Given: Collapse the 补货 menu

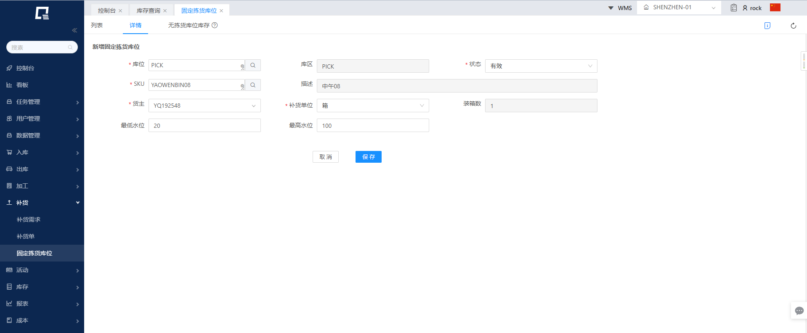Looking at the screenshot, I should (42, 203).
